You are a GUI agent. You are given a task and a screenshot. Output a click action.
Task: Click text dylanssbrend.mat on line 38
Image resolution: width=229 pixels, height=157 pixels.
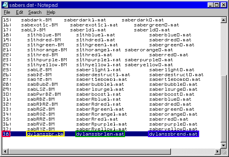coord(173,134)
